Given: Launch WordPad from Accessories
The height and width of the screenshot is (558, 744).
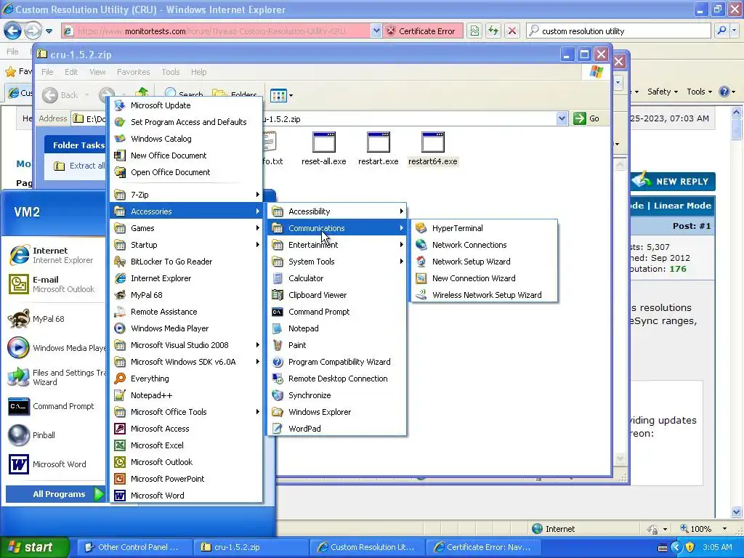Looking at the screenshot, I should click(x=336, y=429).
